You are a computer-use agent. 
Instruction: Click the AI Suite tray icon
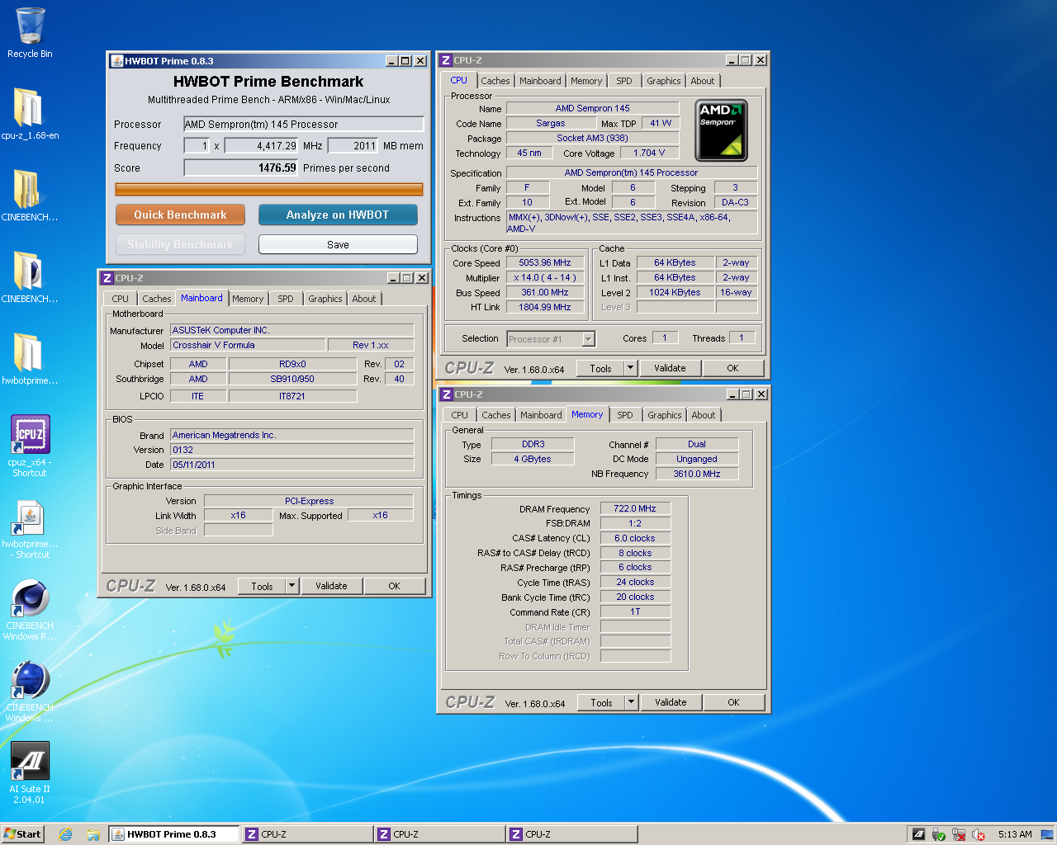pos(918,834)
